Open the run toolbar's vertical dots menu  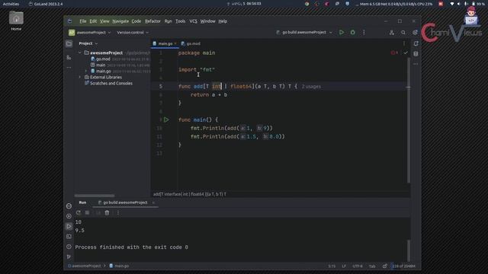pyautogui.click(x=364, y=32)
